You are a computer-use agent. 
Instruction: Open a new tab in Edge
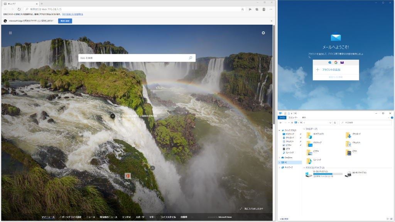coord(42,4)
